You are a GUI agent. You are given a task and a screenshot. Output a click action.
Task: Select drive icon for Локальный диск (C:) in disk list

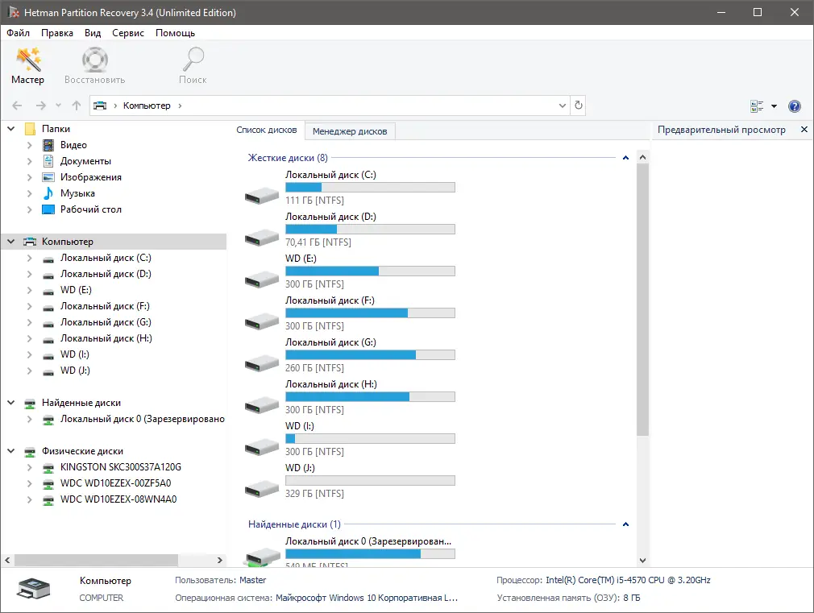[x=262, y=196]
